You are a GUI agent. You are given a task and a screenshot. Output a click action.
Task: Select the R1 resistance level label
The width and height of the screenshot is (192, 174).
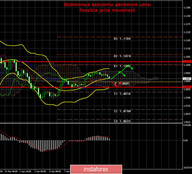(x=122, y=66)
